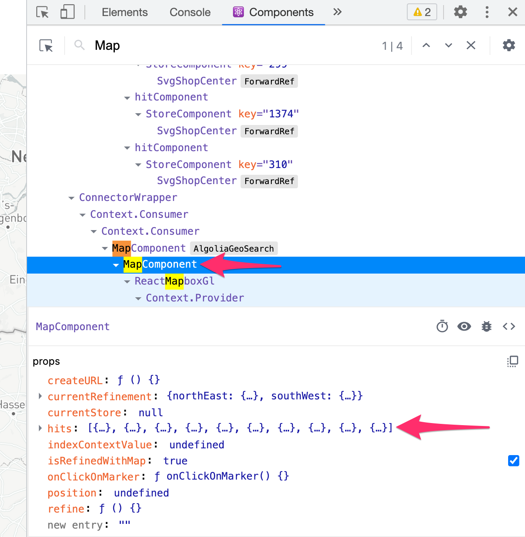Log component data with bug icon

coord(487,326)
